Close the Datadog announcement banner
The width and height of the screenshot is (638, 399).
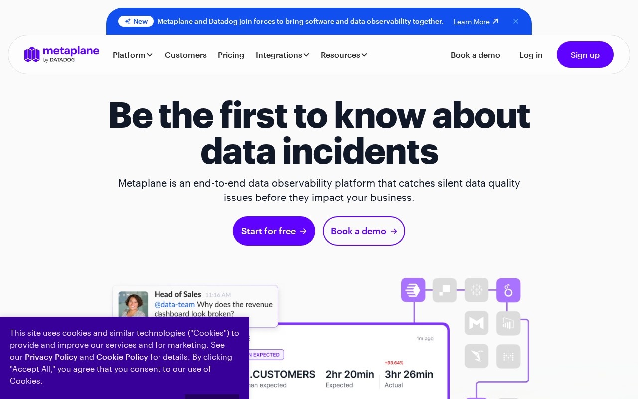516,21
